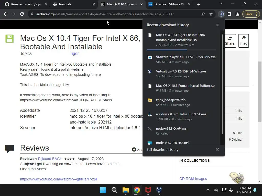
Task: Click the windows-8-simulator file icon
Action: [150, 115]
